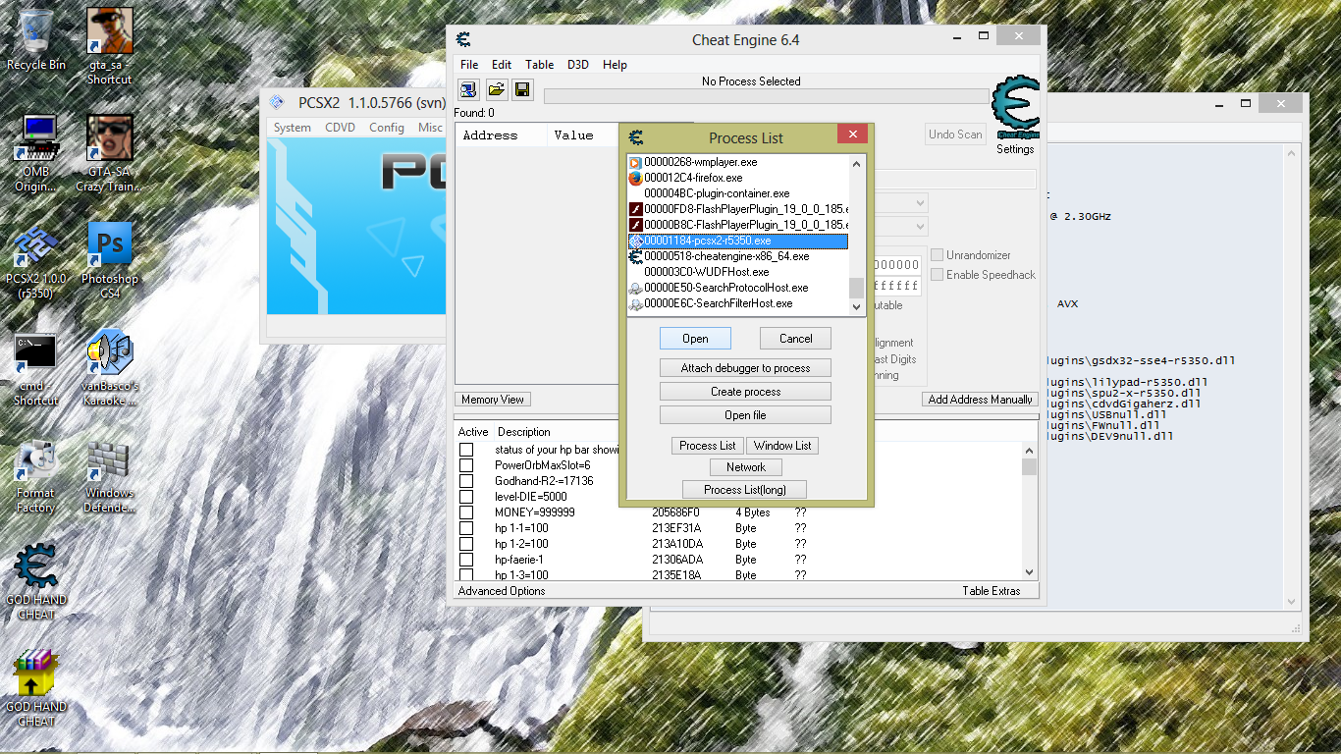The width and height of the screenshot is (1341, 754).
Task: Select the FlashPlayerPlugin 00000B8C process icon
Action: pos(635,225)
